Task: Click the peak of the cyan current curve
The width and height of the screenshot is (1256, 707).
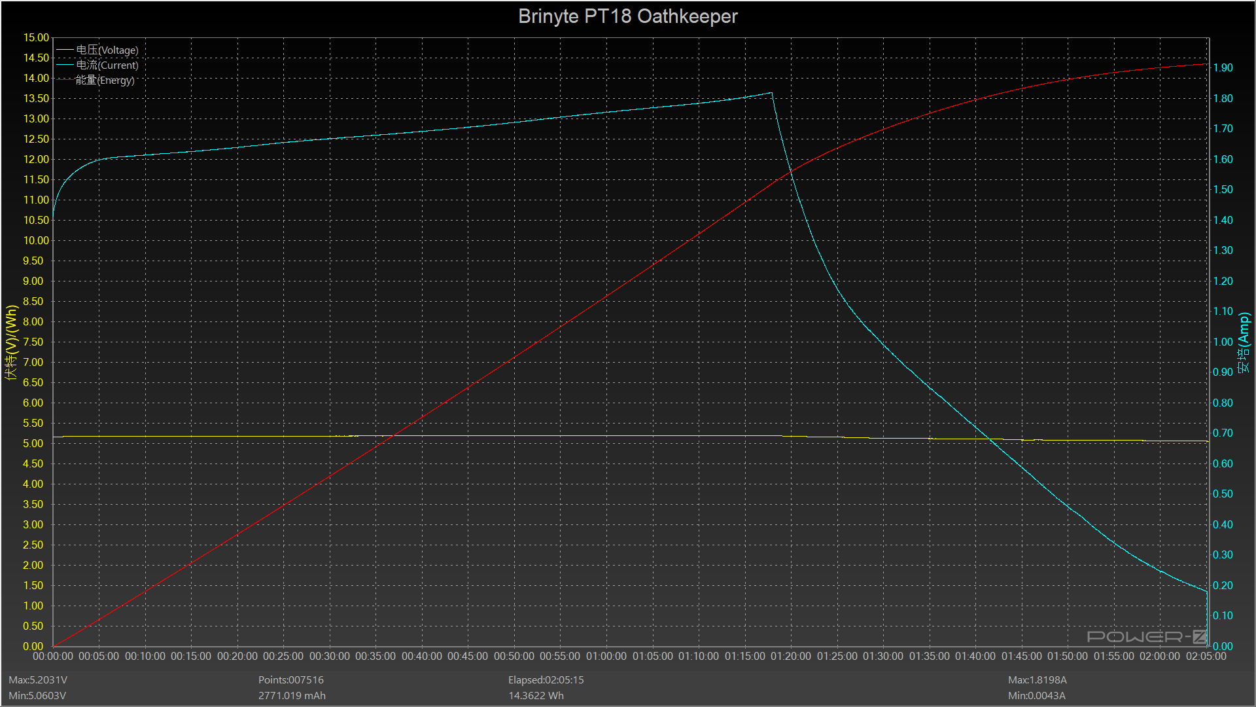Action: [771, 93]
